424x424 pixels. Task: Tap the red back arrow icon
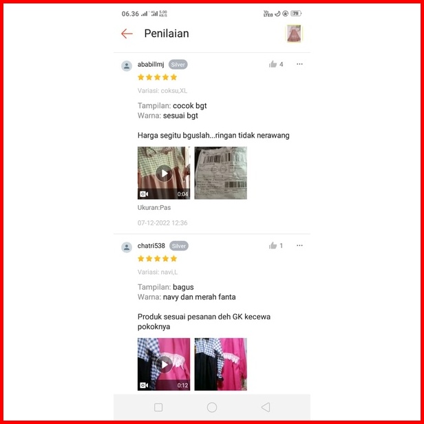[127, 34]
